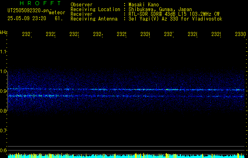Click the Receiving Antenna label
Screen dimensions: 248x158
(x=94, y=19)
